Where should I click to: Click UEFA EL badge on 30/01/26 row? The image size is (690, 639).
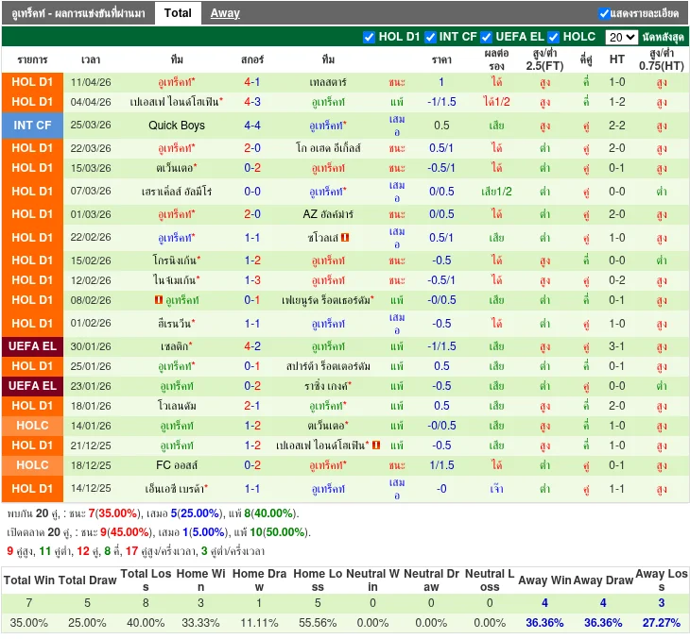coord(33,346)
